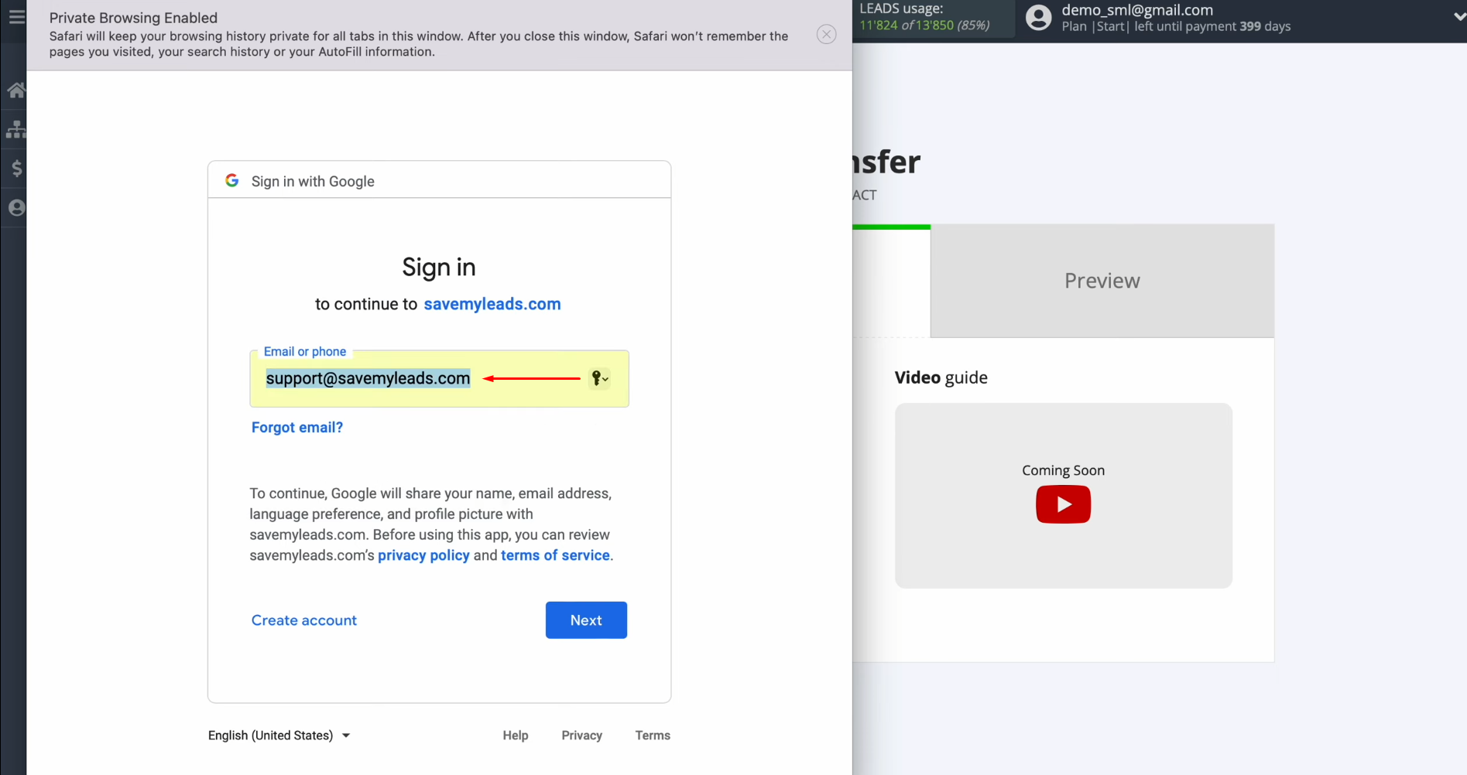Viewport: 1467px width, 775px height.
Task: Open the English (United States) language dropdown
Action: (279, 736)
